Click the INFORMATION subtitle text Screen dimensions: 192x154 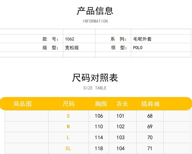tap(95, 21)
